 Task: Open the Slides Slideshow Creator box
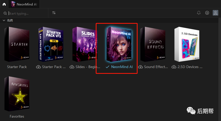click(85, 44)
